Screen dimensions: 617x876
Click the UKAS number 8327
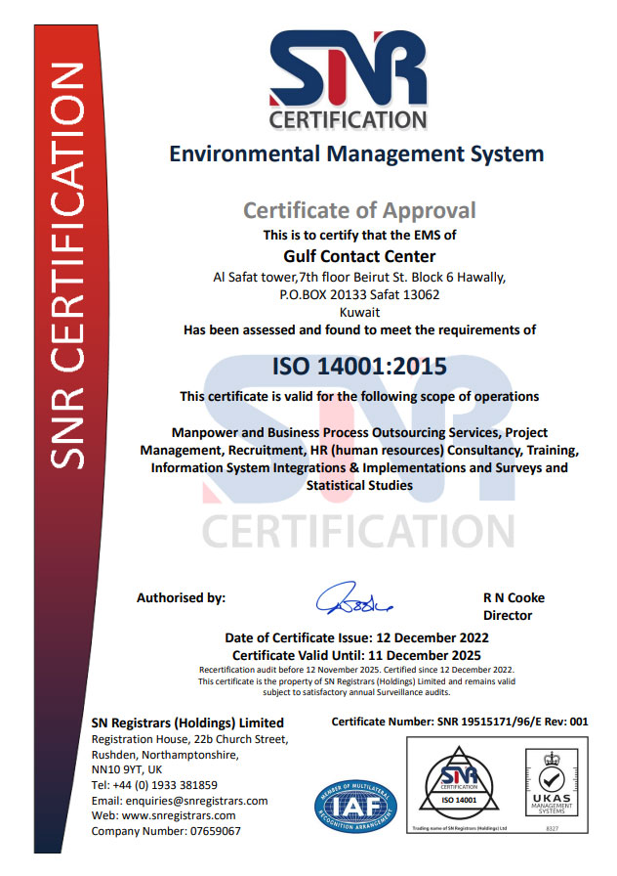tap(552, 828)
